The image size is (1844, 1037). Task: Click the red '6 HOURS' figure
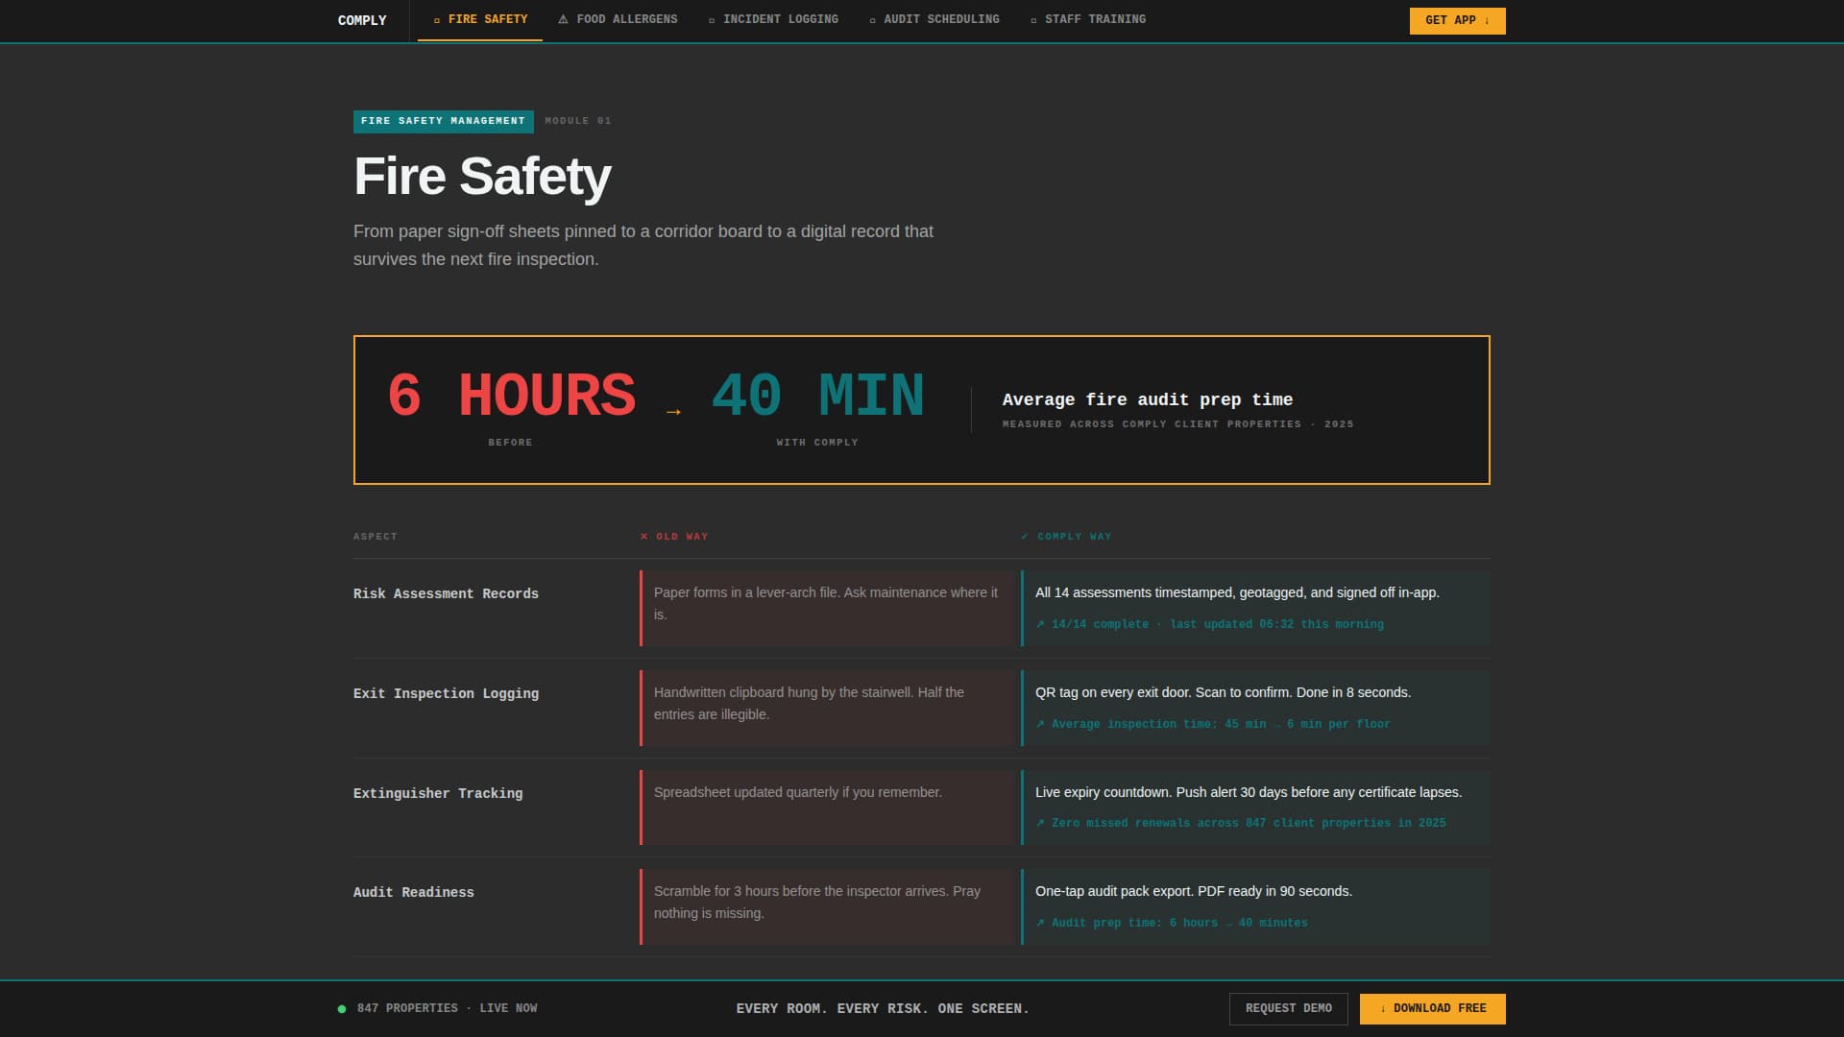(511, 395)
